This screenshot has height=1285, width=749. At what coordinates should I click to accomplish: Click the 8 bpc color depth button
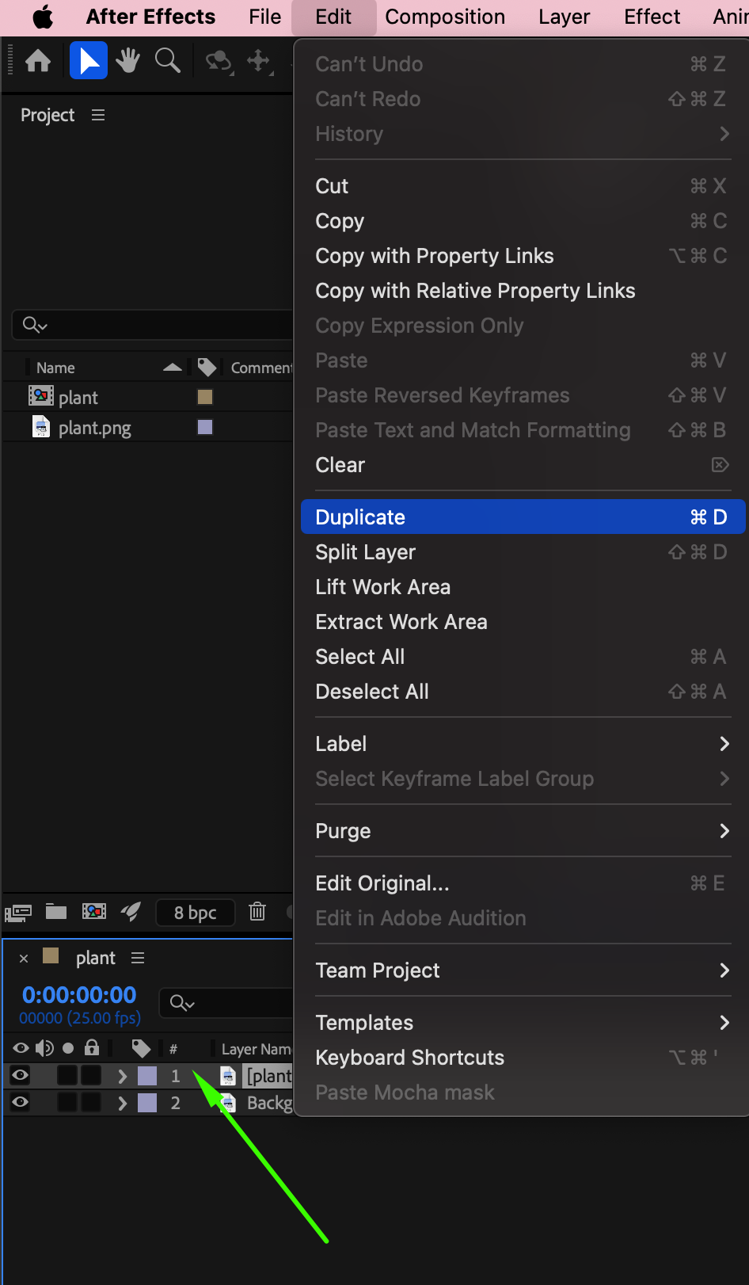[195, 913]
